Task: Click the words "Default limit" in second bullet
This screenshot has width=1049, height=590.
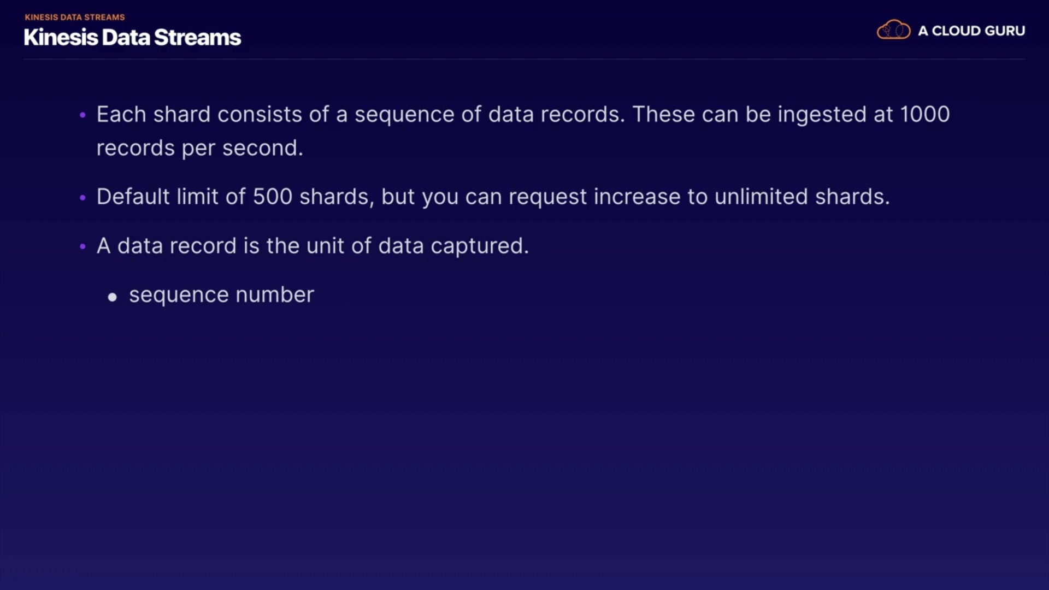Action: [x=160, y=197]
